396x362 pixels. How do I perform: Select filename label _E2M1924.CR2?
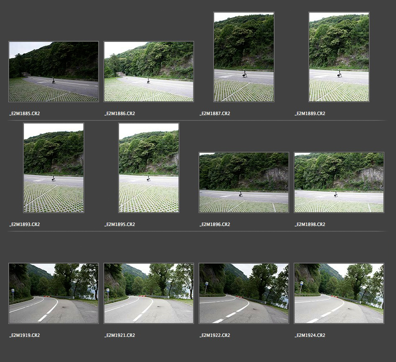coord(310,336)
